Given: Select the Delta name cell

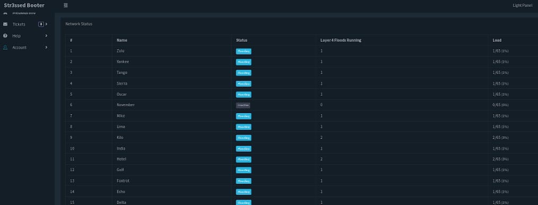Looking at the screenshot, I should tap(121, 202).
